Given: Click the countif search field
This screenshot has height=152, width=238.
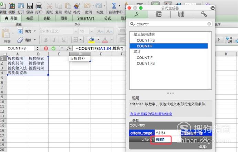Looking at the screenshot, I should tap(171, 24).
